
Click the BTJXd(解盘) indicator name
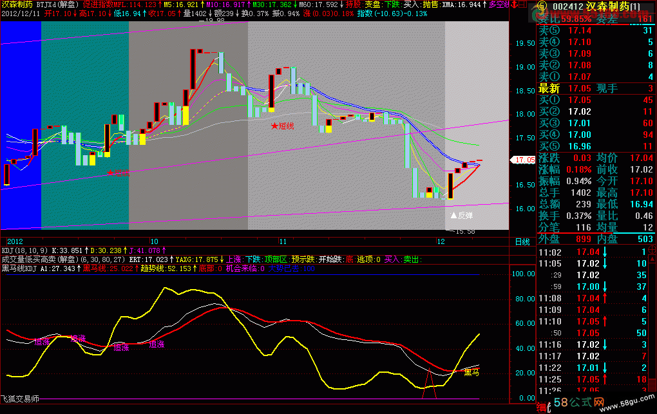click(x=58, y=5)
